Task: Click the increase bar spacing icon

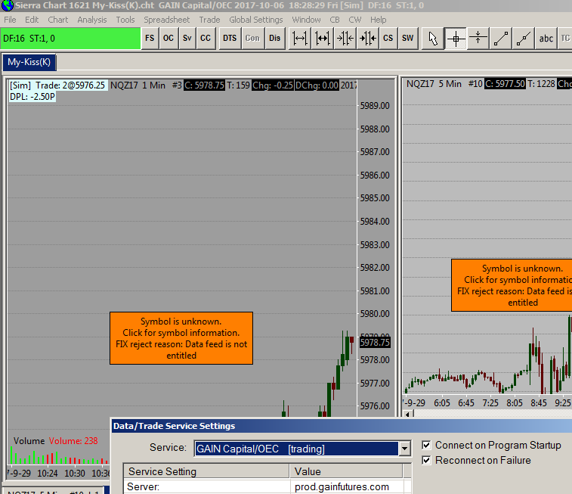Action: [x=300, y=39]
